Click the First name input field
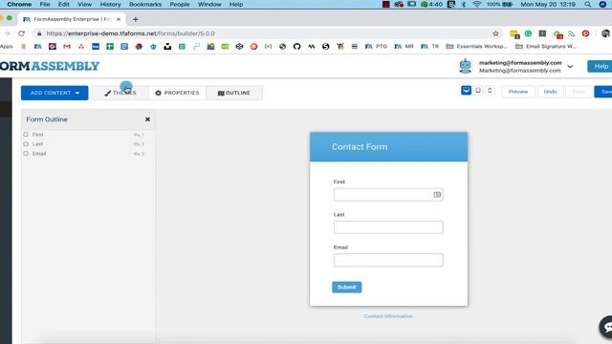This screenshot has height=344, width=612. [x=388, y=195]
